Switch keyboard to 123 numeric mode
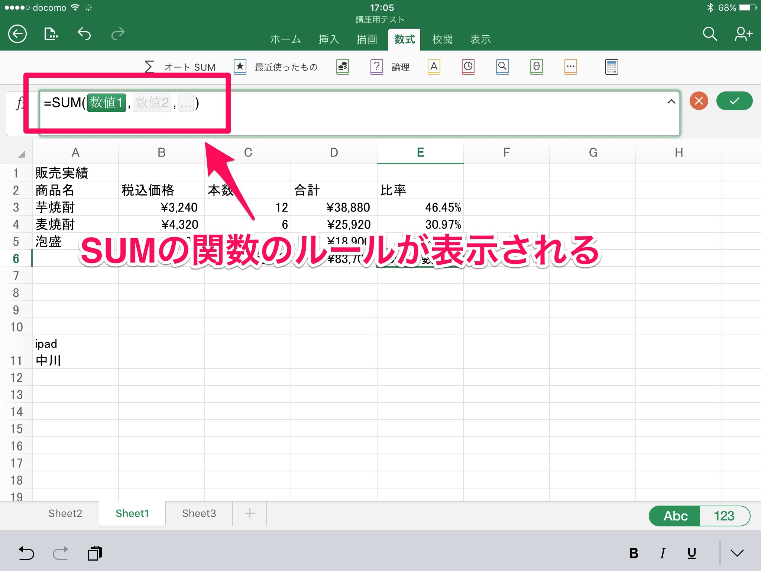The height and width of the screenshot is (571, 761). point(724,516)
